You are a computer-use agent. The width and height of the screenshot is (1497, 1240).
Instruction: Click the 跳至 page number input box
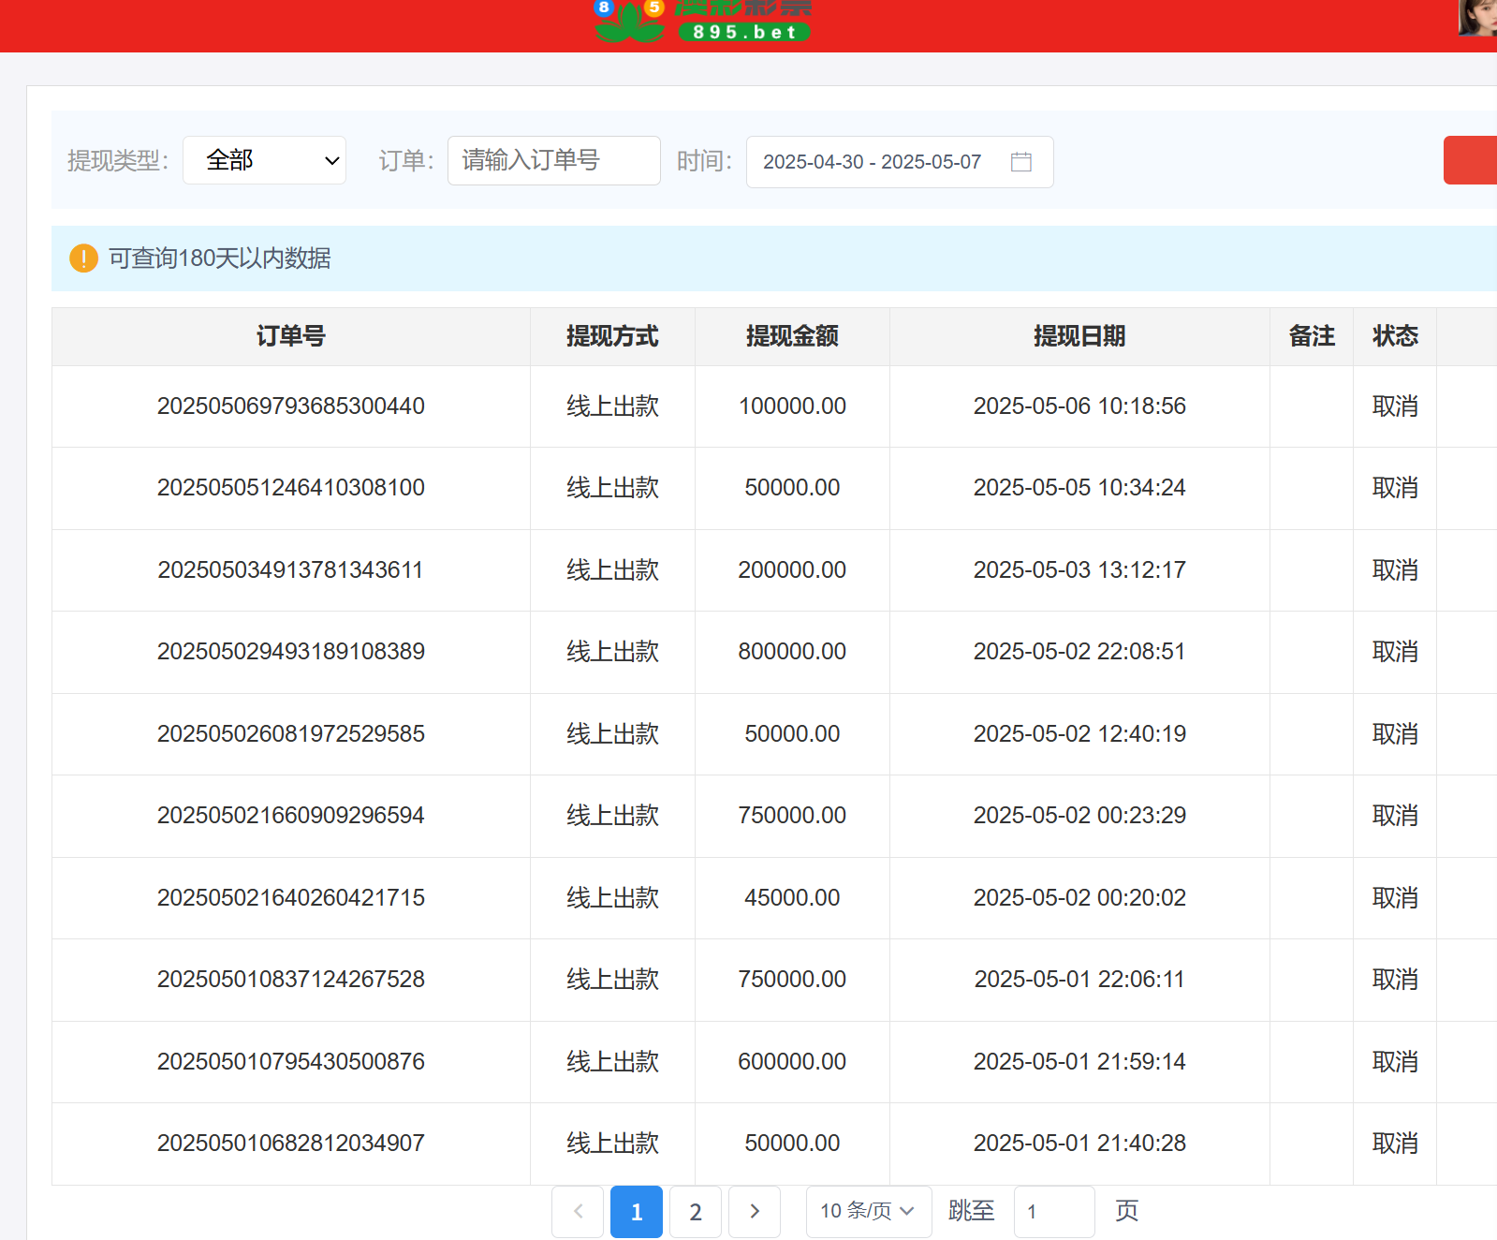[x=1053, y=1211]
